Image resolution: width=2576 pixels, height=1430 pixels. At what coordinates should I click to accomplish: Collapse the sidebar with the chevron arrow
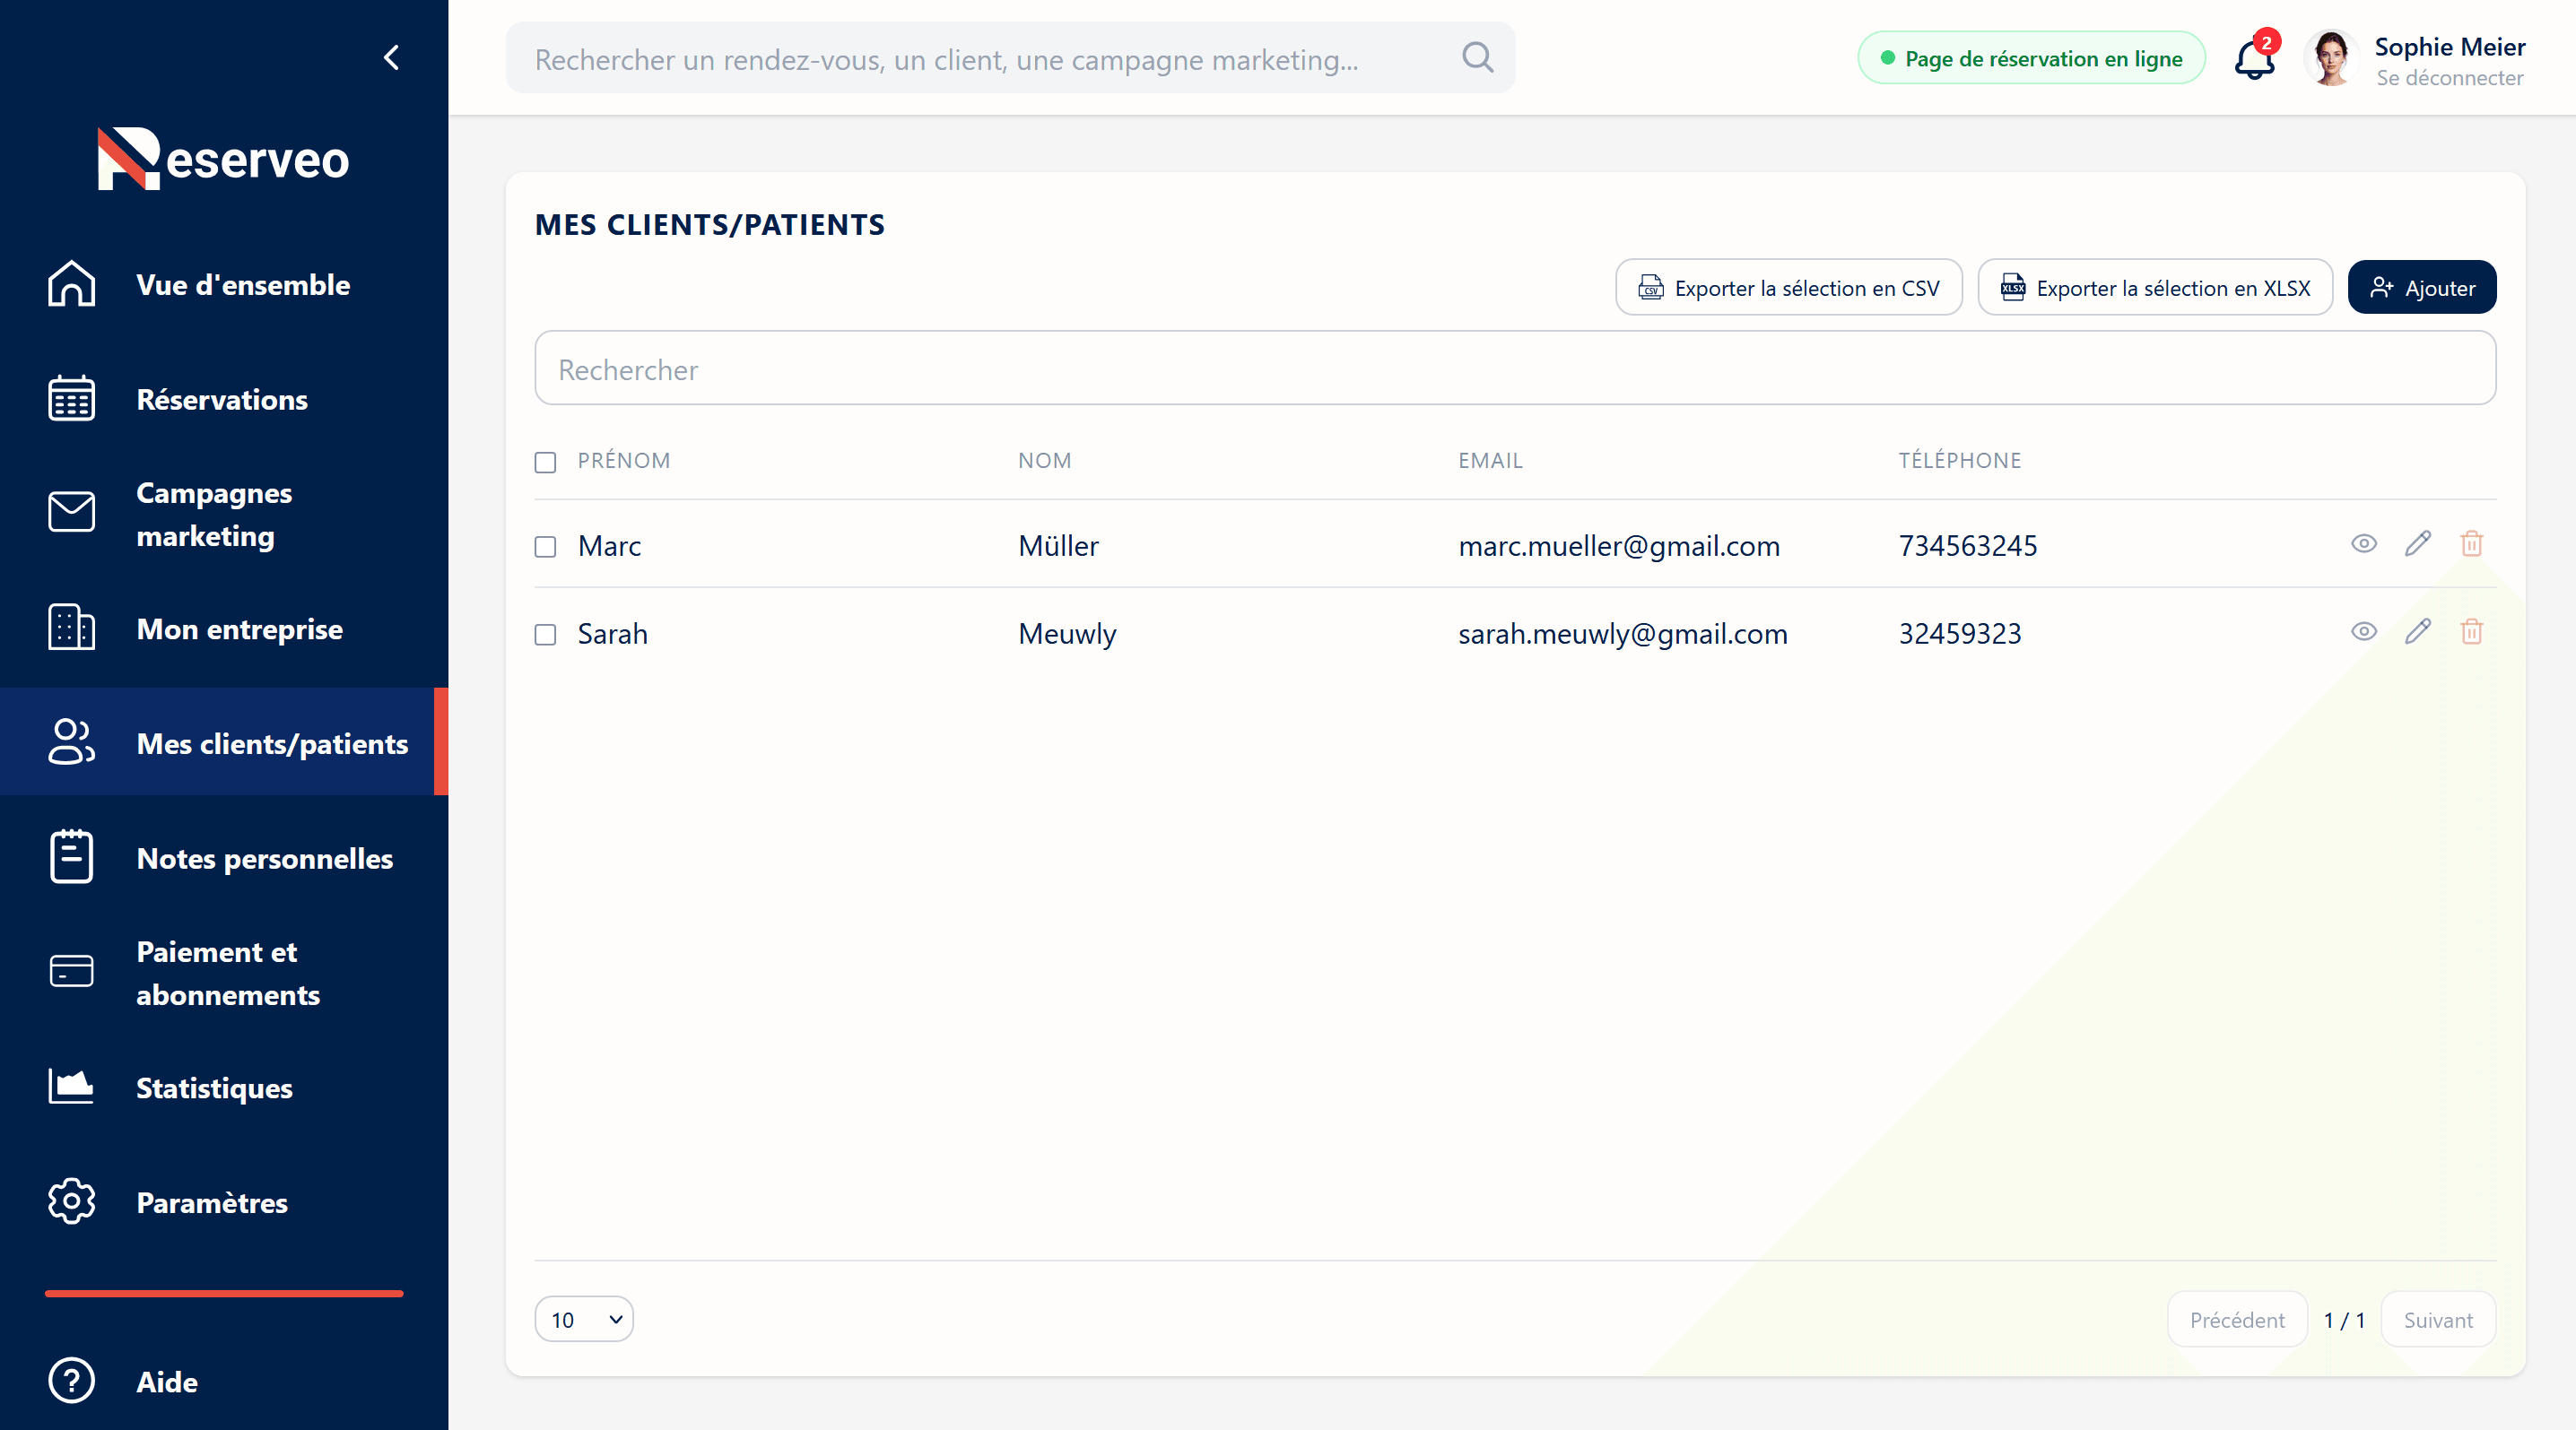(x=391, y=57)
